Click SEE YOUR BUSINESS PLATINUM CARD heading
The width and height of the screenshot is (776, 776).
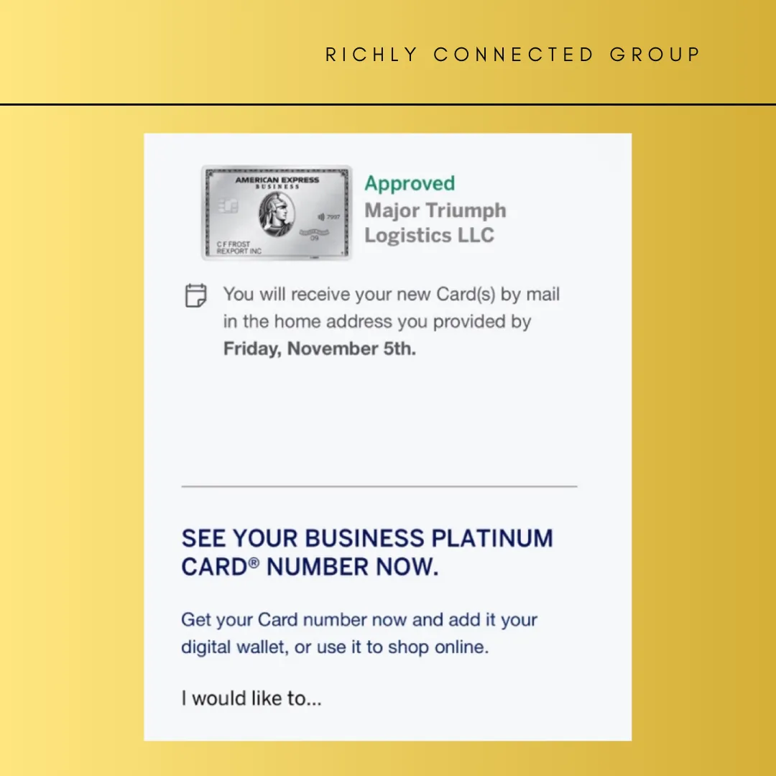pyautogui.click(x=366, y=539)
